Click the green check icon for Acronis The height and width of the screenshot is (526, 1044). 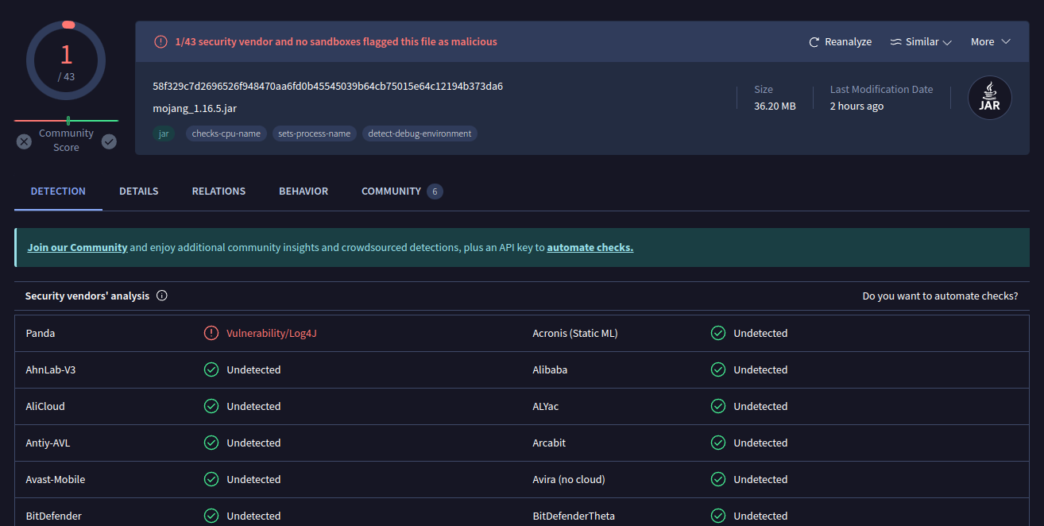coord(718,333)
